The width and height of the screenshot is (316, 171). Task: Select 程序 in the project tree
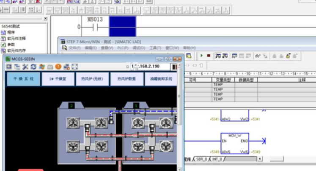[x=11, y=32]
